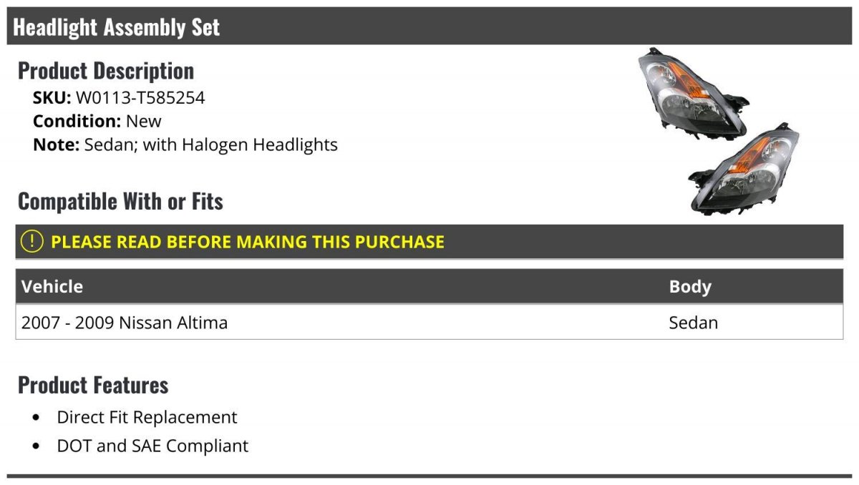859x485 pixels.
Task: Click the Note label text
Action: point(56,144)
